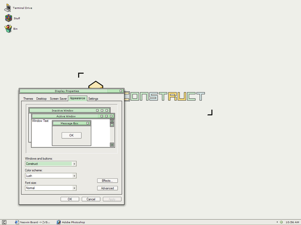Click the 10:56 AM clock
This screenshot has width=301, height=225.
292,222
